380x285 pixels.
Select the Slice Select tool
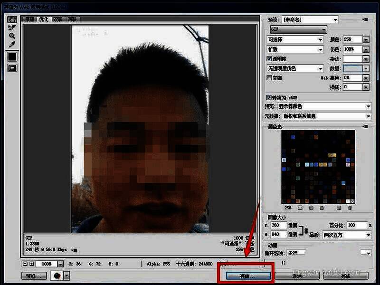[12, 28]
